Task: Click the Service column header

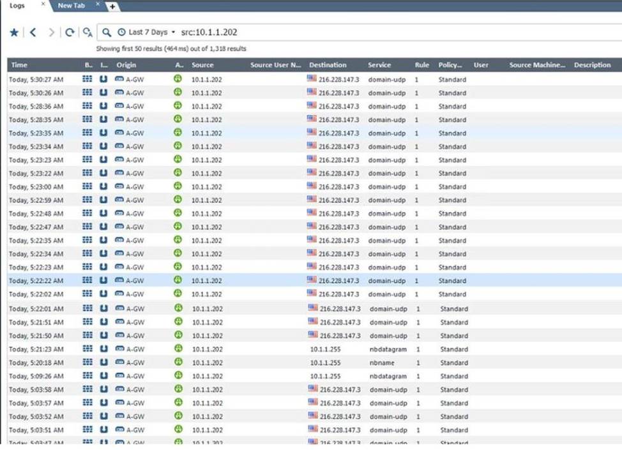Action: (x=379, y=65)
